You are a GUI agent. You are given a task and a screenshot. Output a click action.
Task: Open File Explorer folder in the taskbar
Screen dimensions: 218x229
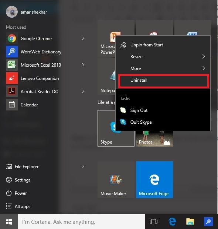coord(190,222)
